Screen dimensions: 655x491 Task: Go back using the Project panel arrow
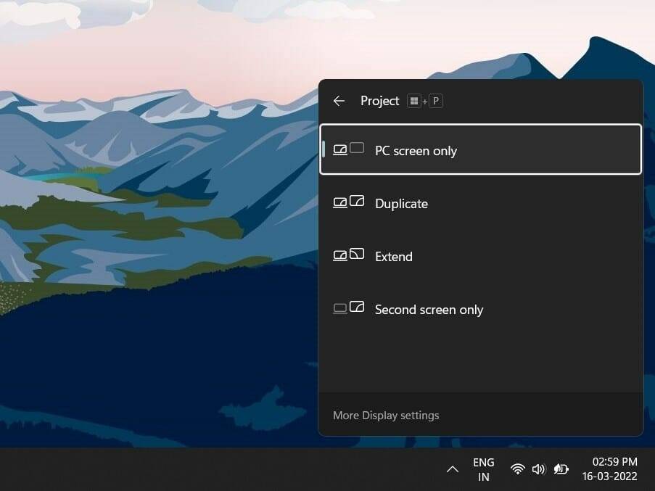click(x=339, y=101)
